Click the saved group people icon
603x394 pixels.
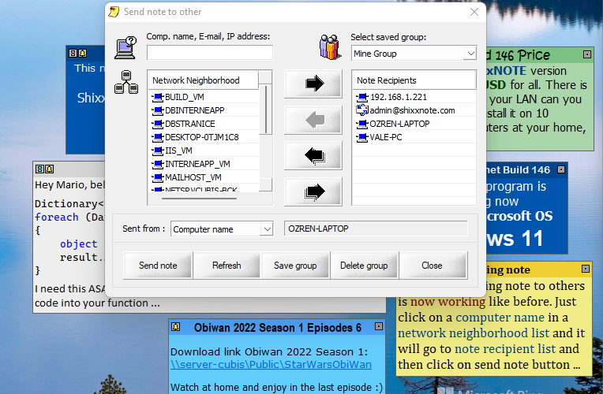(x=329, y=47)
